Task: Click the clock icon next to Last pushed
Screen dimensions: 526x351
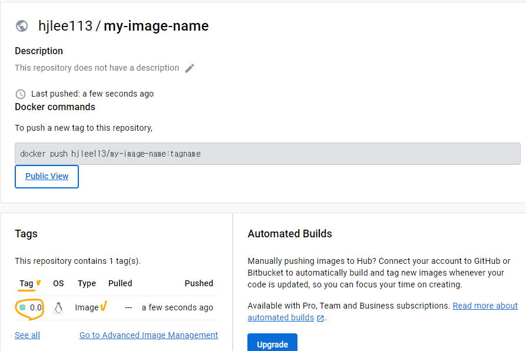Action: point(21,94)
